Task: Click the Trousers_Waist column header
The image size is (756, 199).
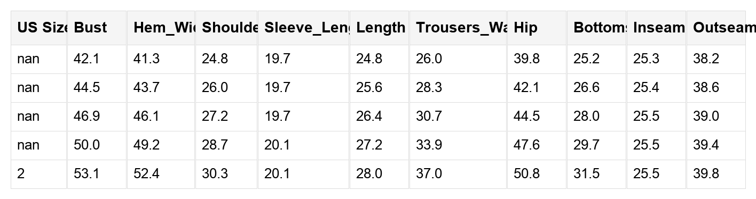Action: (458, 28)
